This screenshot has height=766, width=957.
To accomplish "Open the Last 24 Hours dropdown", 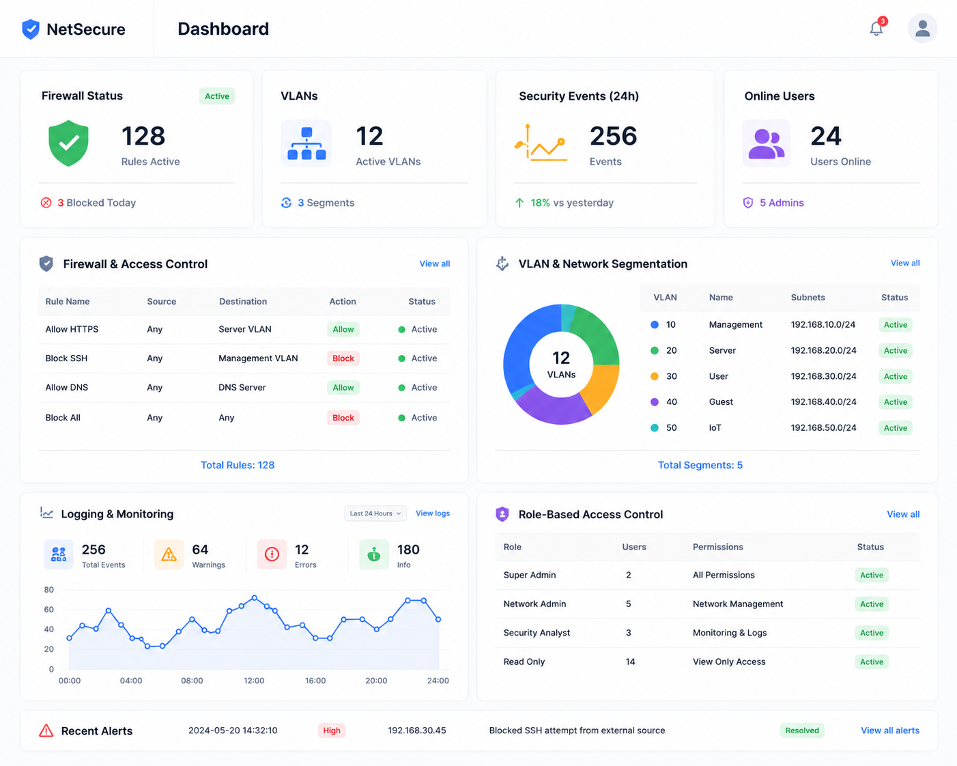I will 375,513.
